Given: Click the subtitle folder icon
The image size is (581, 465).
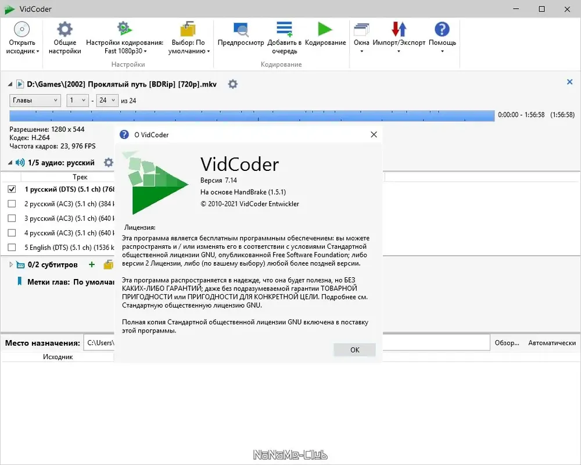Looking at the screenshot, I should point(109,264).
